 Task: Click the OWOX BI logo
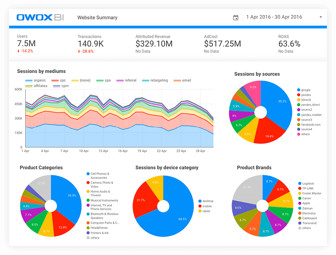[39, 17]
